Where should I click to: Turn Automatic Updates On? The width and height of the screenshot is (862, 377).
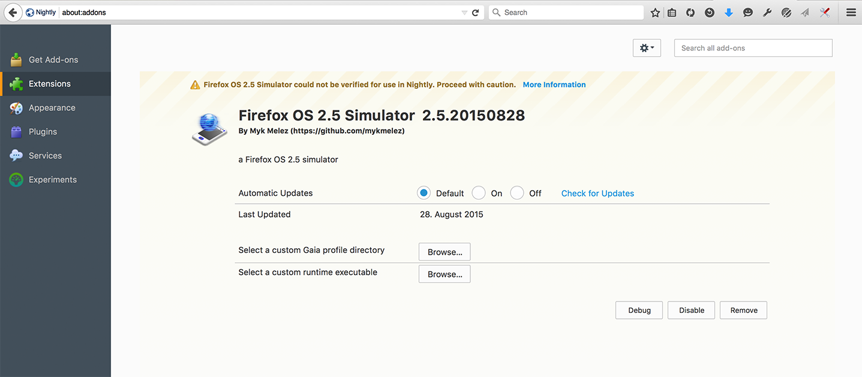coord(479,193)
